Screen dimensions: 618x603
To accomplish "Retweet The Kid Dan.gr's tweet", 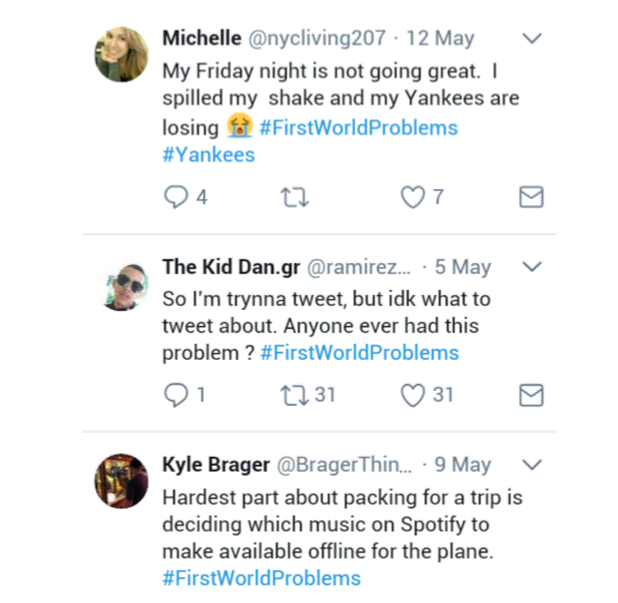I will click(x=295, y=395).
